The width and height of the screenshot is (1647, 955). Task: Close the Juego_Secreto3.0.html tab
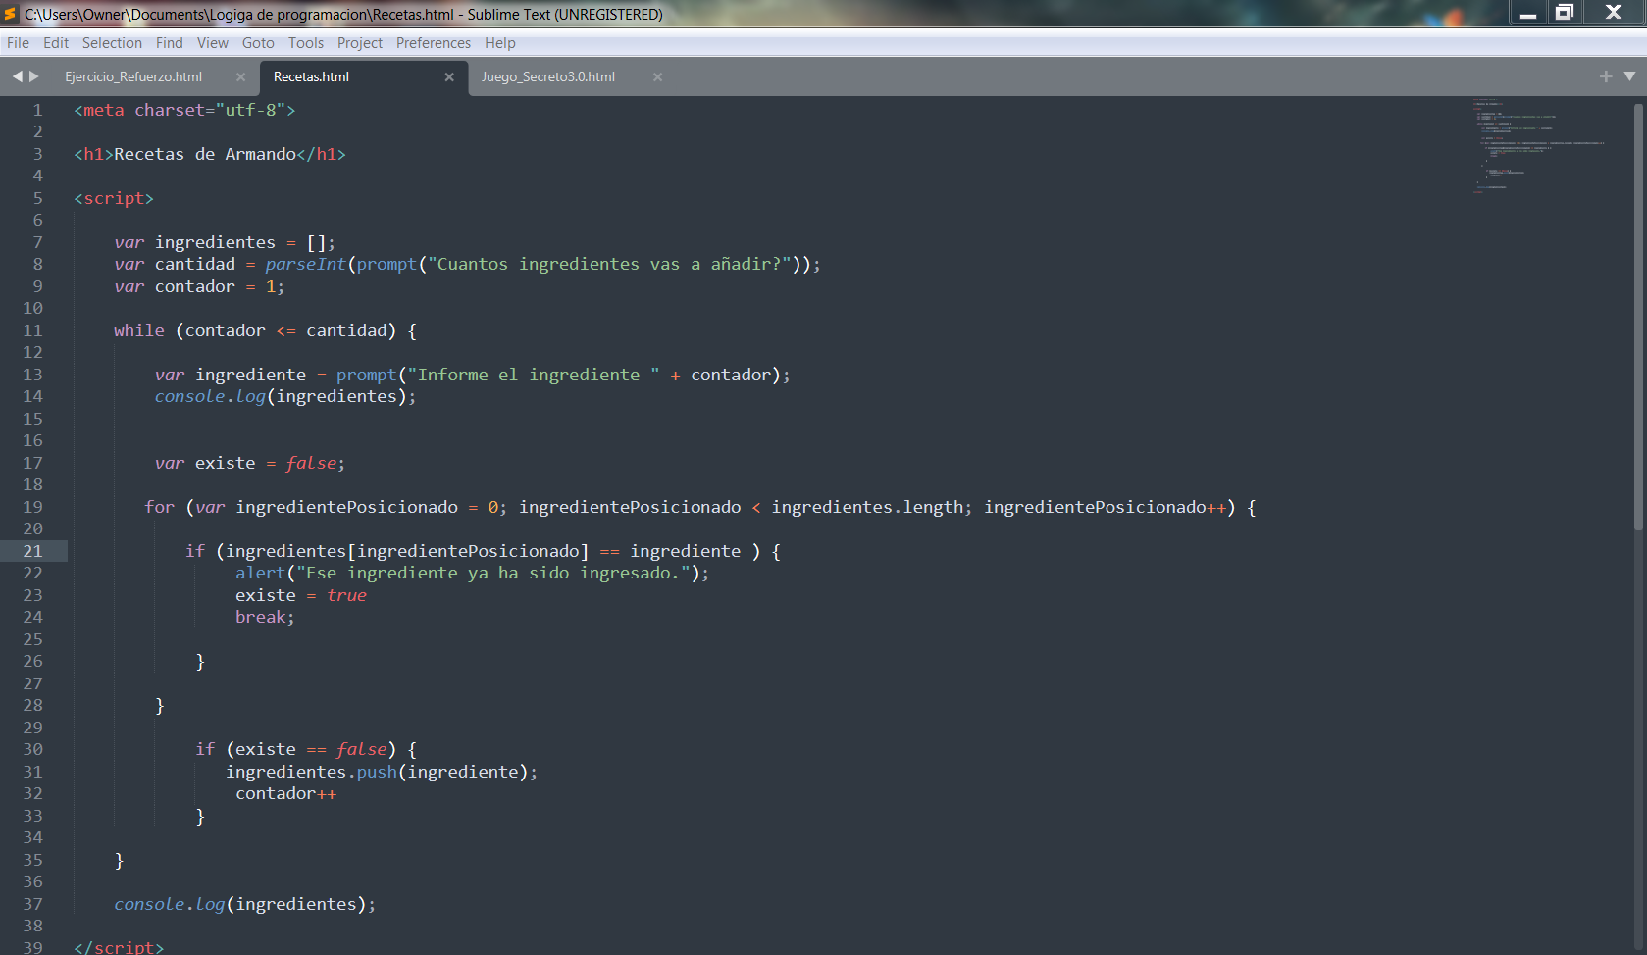pos(657,77)
